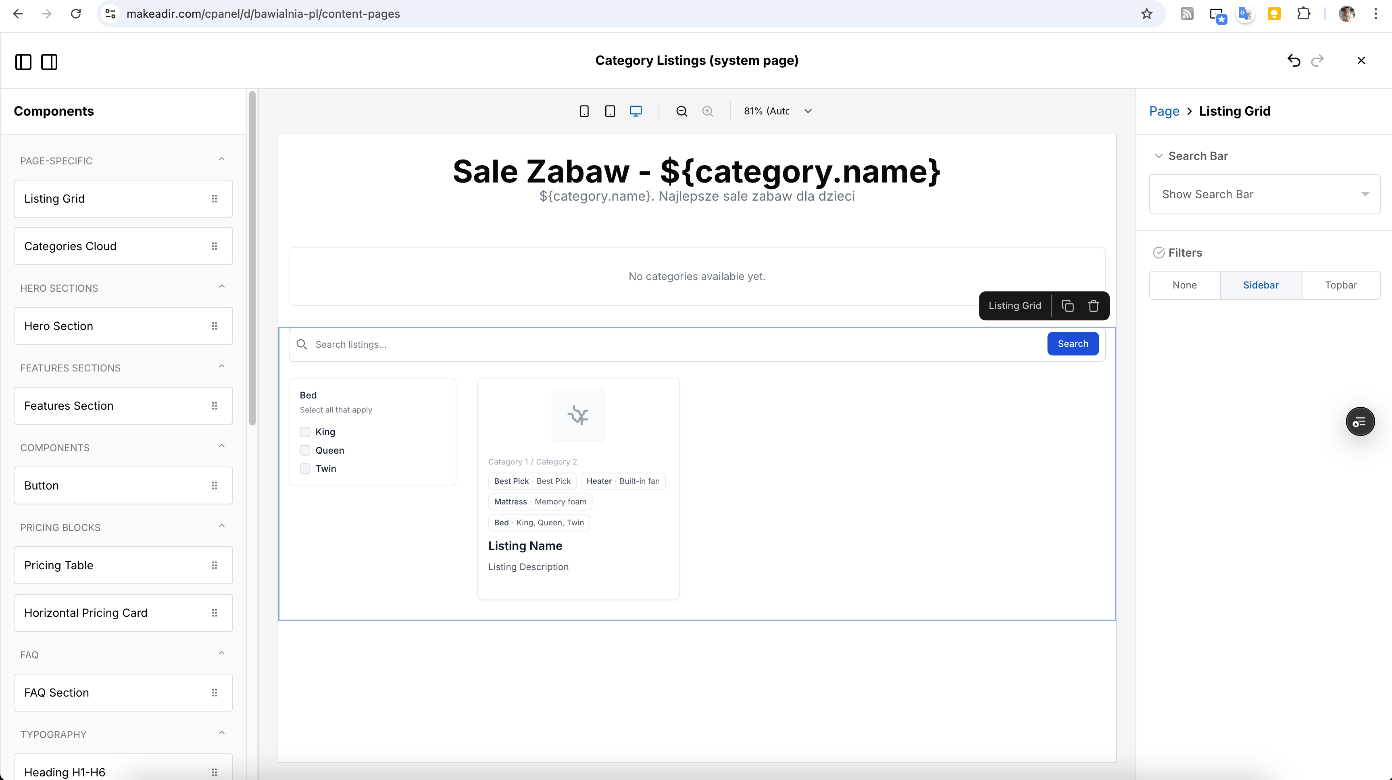
Task: Click the Search listings input field
Action: (648, 344)
